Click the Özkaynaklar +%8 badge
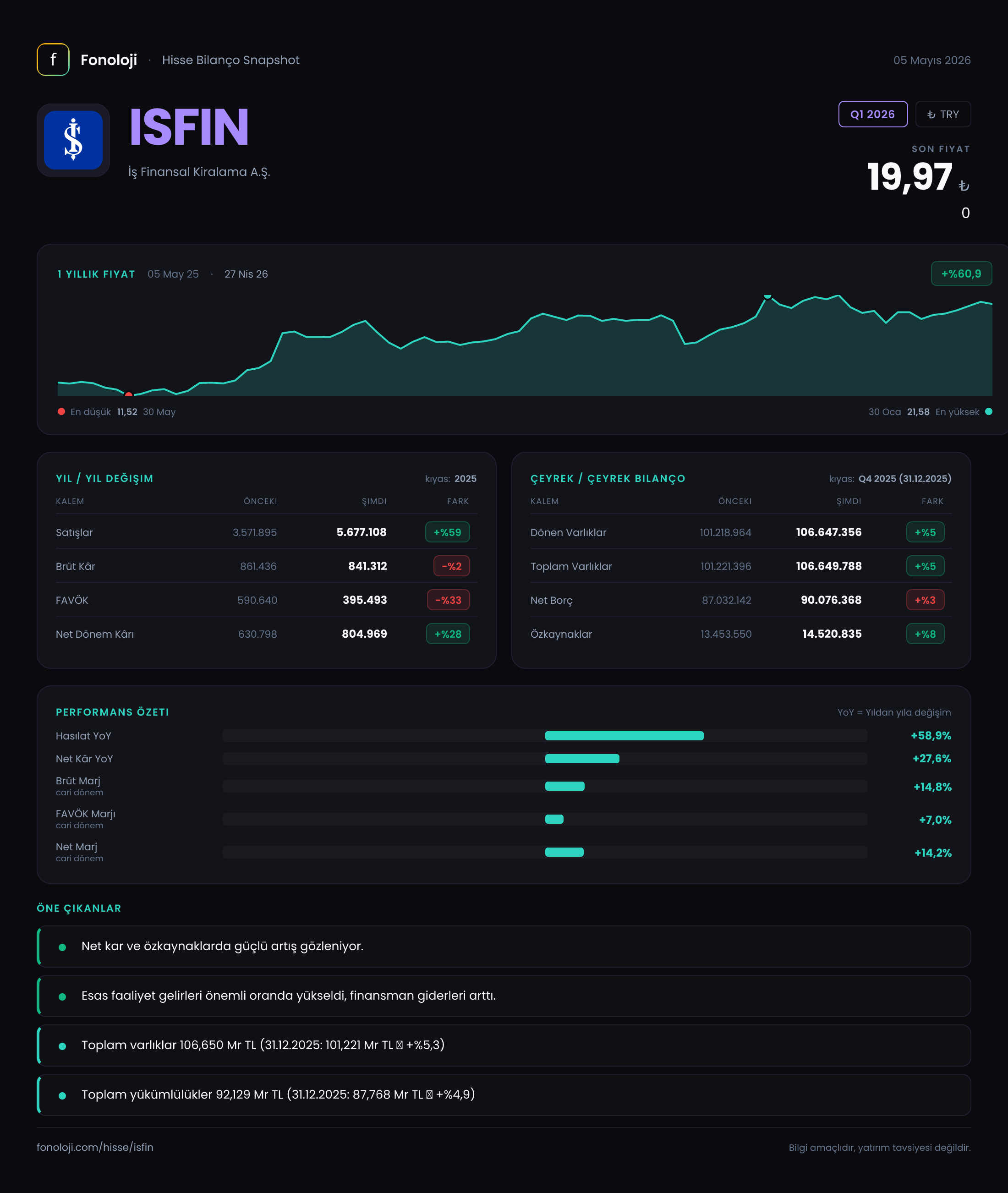The image size is (1008, 1193). click(925, 634)
